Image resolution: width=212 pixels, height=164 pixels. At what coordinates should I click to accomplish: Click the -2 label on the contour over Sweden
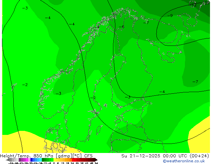[x=93, y=98]
